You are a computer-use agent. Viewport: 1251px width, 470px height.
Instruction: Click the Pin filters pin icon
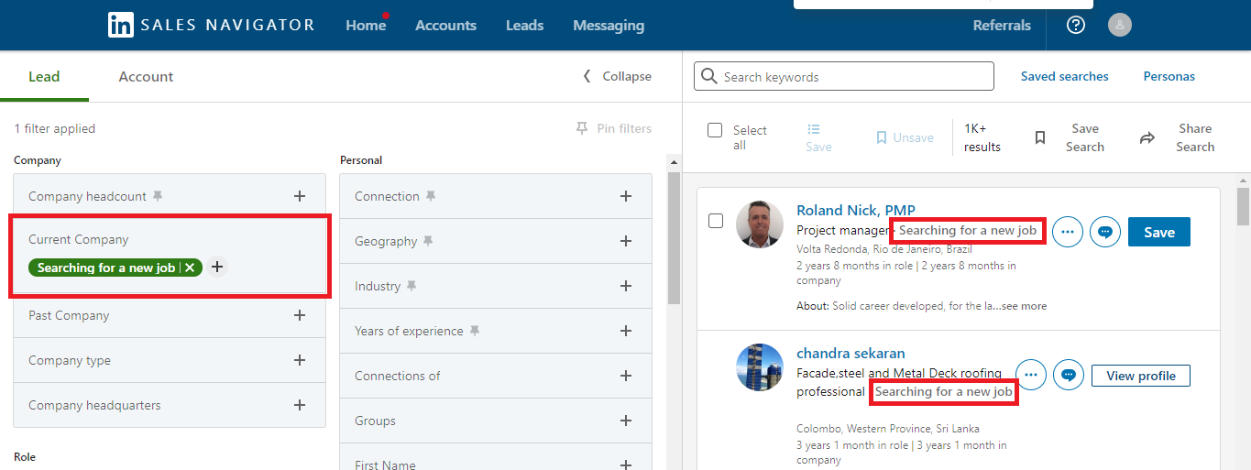coord(581,128)
